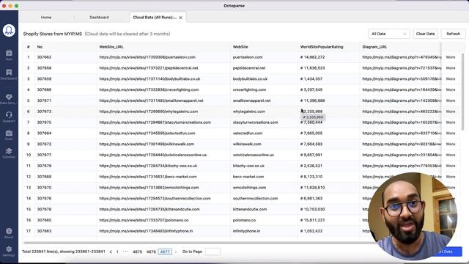Go to previous page arrow
469x264 pixels.
(x=111, y=252)
